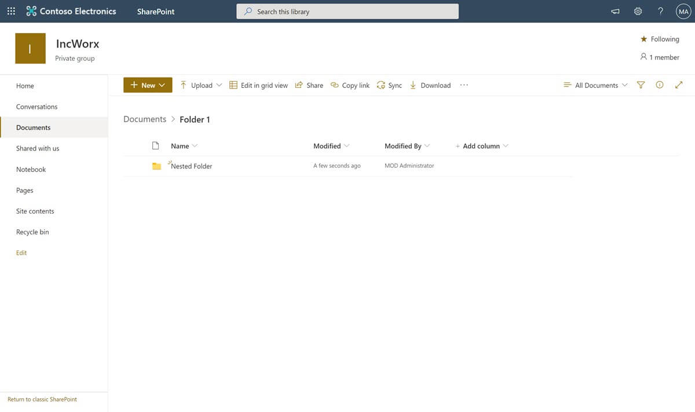Open Documents from the breadcrumb
The height and width of the screenshot is (412, 695).
[x=144, y=119]
